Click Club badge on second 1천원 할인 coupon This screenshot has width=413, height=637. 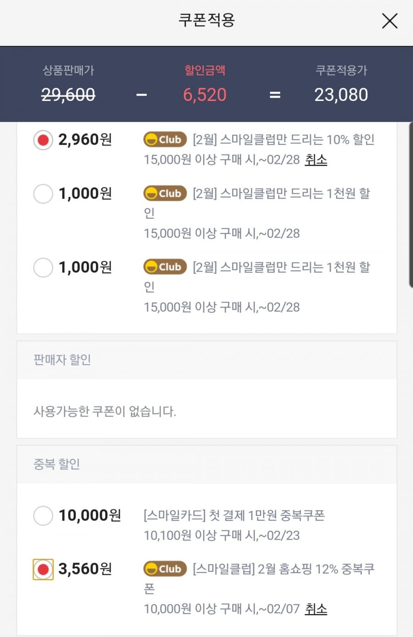coord(165,267)
